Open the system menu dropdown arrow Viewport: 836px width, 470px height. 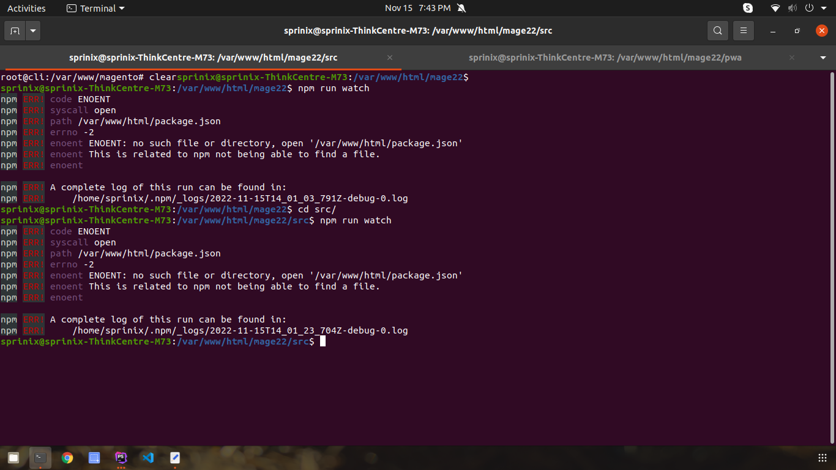823,8
